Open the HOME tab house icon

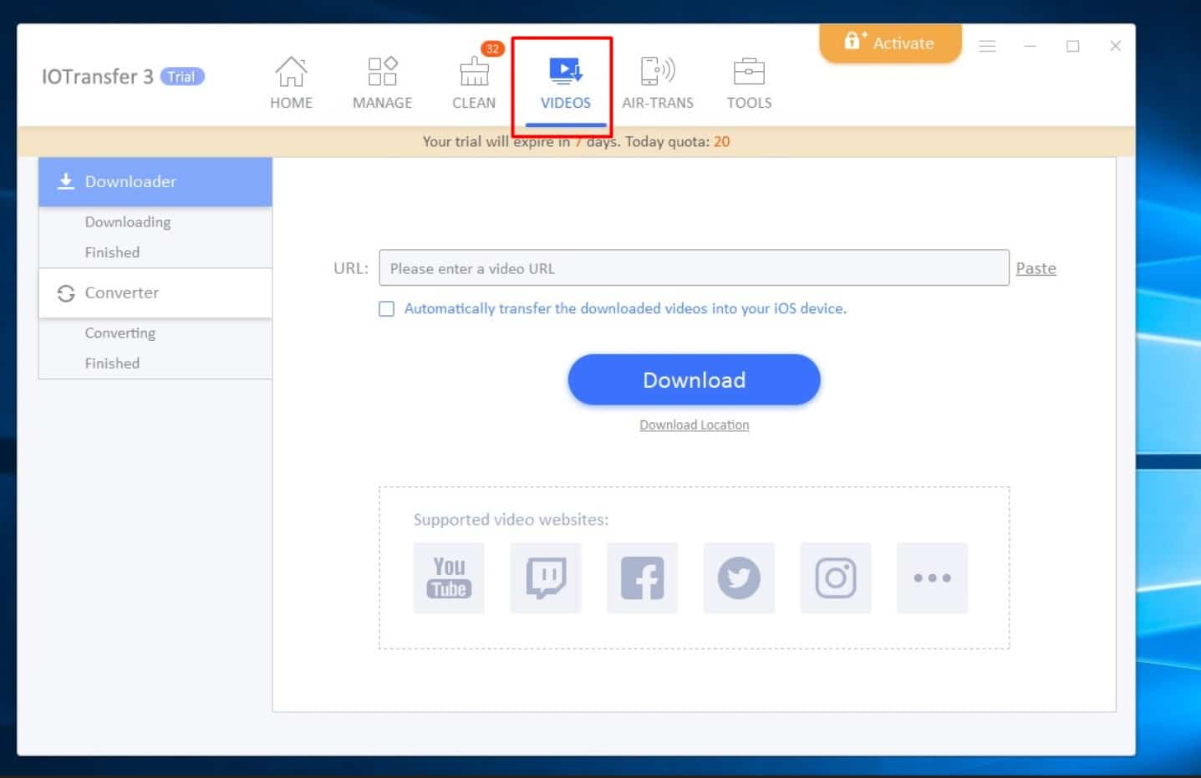[291, 74]
